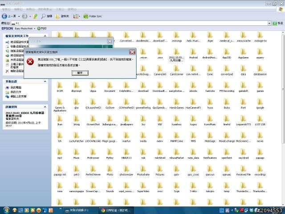This screenshot has width=285, height=214.
Task: Click the removable disk F: taskbar button
Action: (81, 210)
